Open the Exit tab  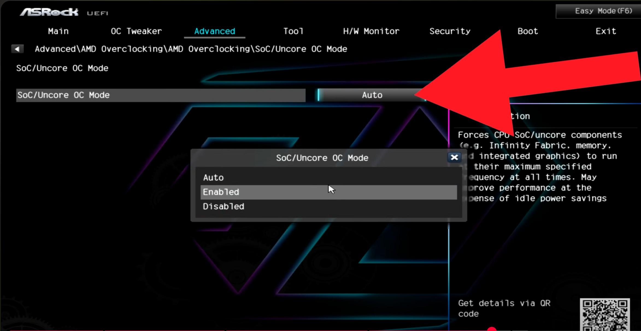click(x=605, y=31)
